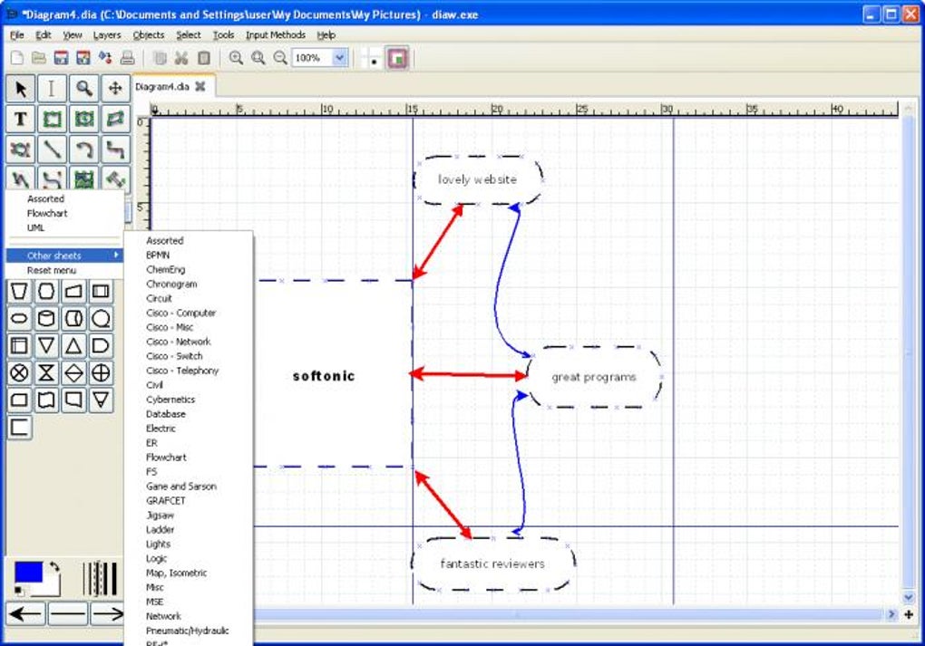Close the Diagram4.dia tab
This screenshot has height=646, width=925.
200,87
